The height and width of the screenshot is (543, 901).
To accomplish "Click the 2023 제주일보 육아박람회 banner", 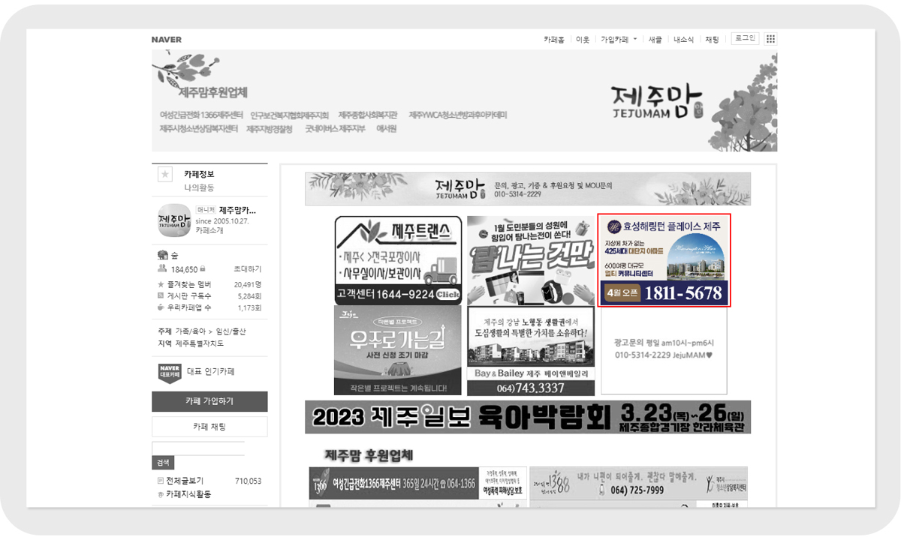I will coord(528,417).
